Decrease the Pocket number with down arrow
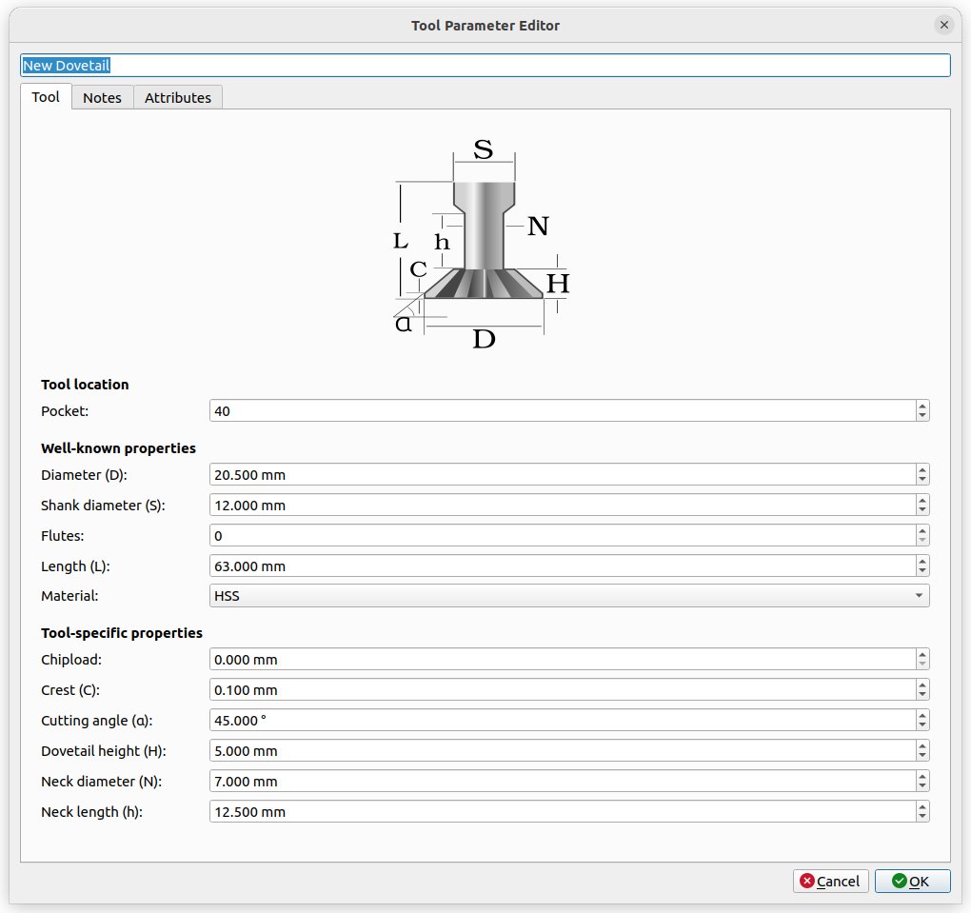This screenshot has width=971, height=913. click(x=922, y=416)
